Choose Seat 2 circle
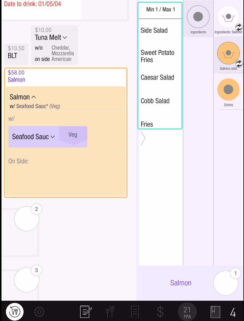This screenshot has width=244, height=321. click(x=27, y=218)
